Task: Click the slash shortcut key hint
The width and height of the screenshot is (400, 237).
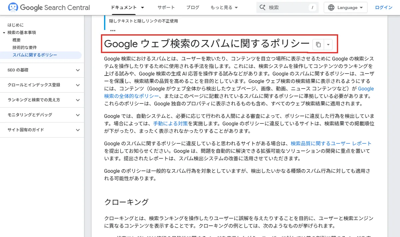Action: click(312, 7)
